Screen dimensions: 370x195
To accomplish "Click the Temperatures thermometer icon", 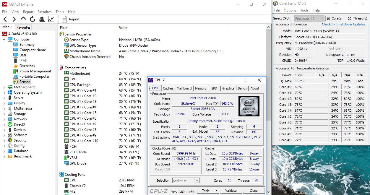I will 61,68.
